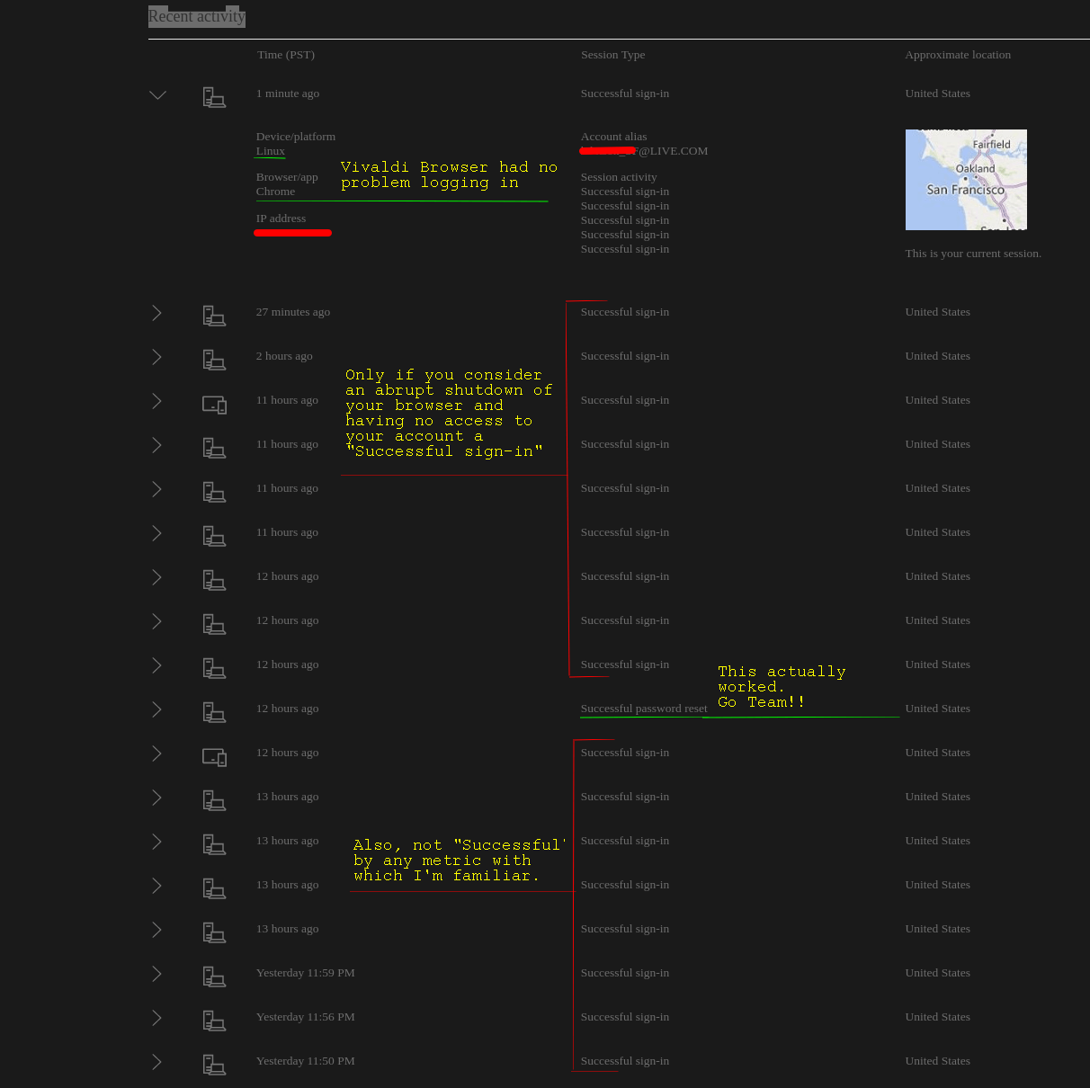Open the San Francisco map thumbnail

click(966, 180)
